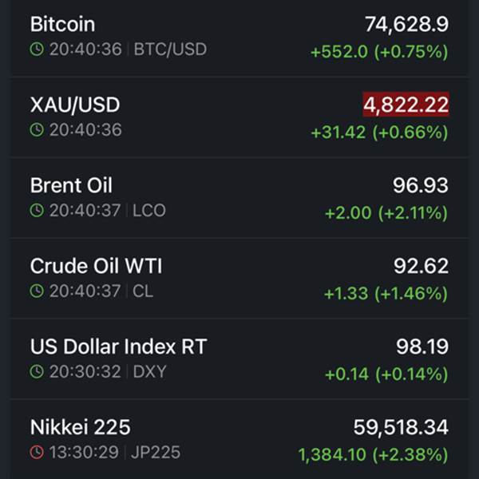Click the clock icon under US Dollar Index RT

coord(37,372)
